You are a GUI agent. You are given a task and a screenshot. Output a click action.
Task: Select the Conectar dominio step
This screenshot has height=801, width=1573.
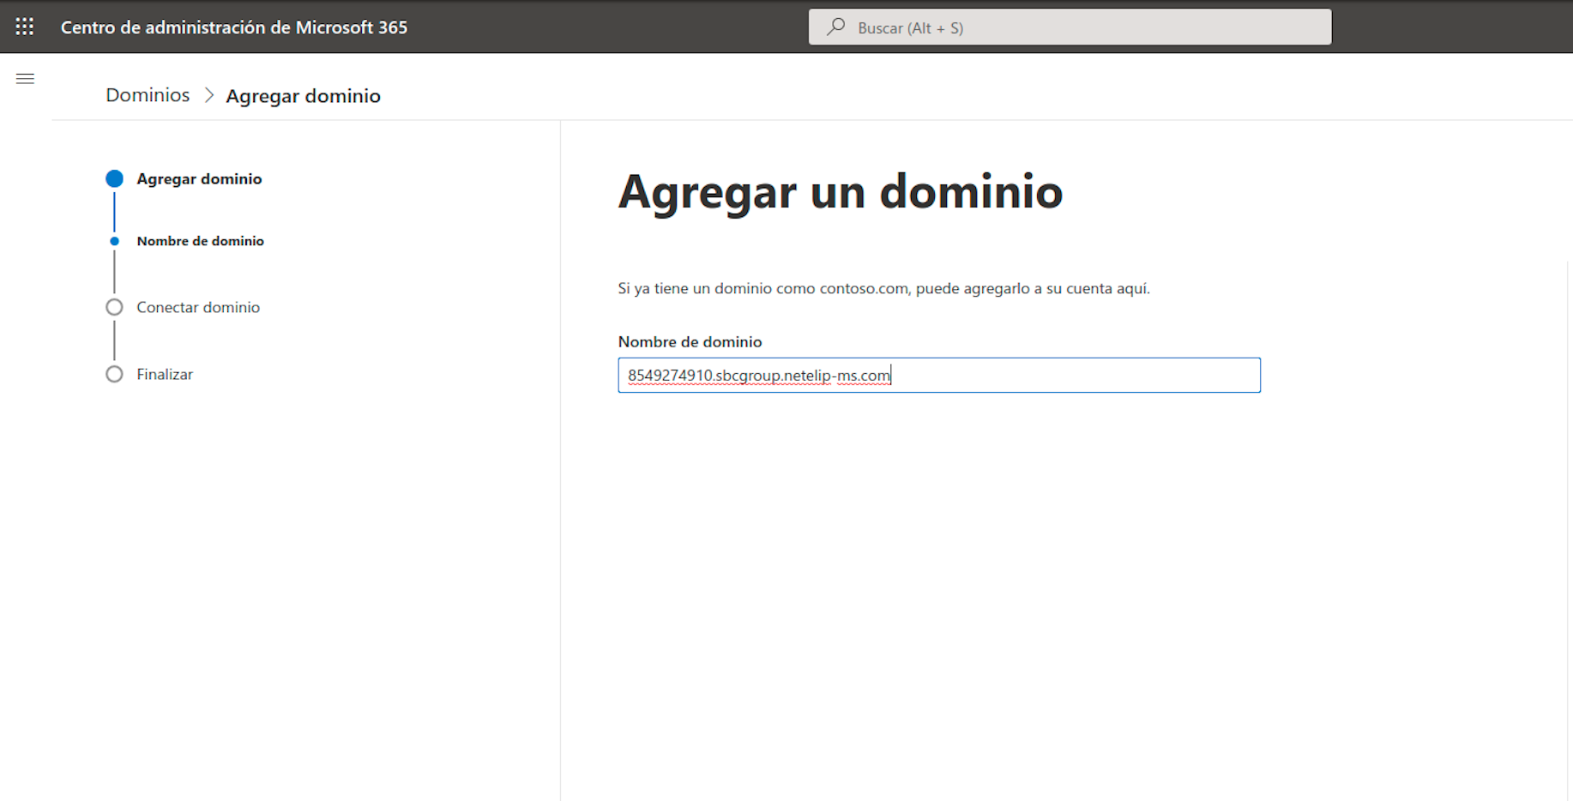coord(198,307)
